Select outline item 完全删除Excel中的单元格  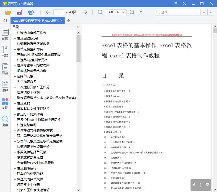35,163
